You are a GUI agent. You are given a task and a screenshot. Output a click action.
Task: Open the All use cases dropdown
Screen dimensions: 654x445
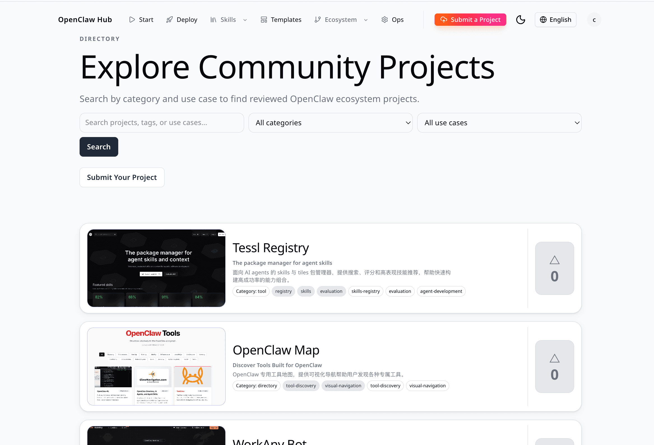(499, 123)
